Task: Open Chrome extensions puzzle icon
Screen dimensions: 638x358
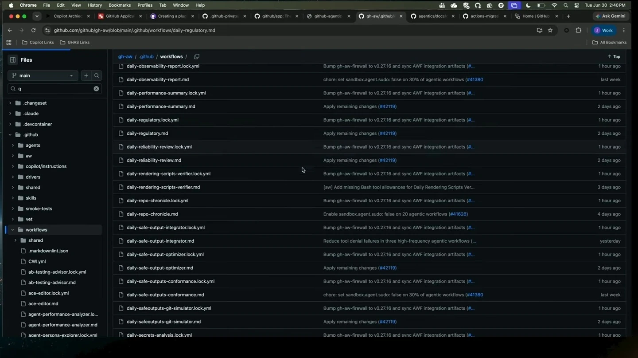Action: pyautogui.click(x=578, y=30)
